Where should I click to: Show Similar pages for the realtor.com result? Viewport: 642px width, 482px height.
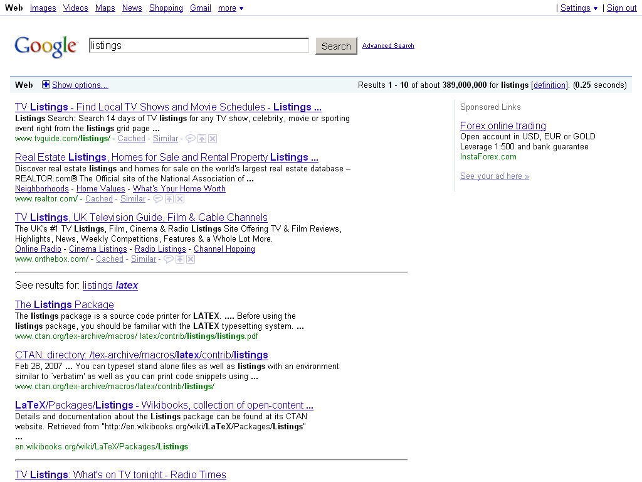133,199
